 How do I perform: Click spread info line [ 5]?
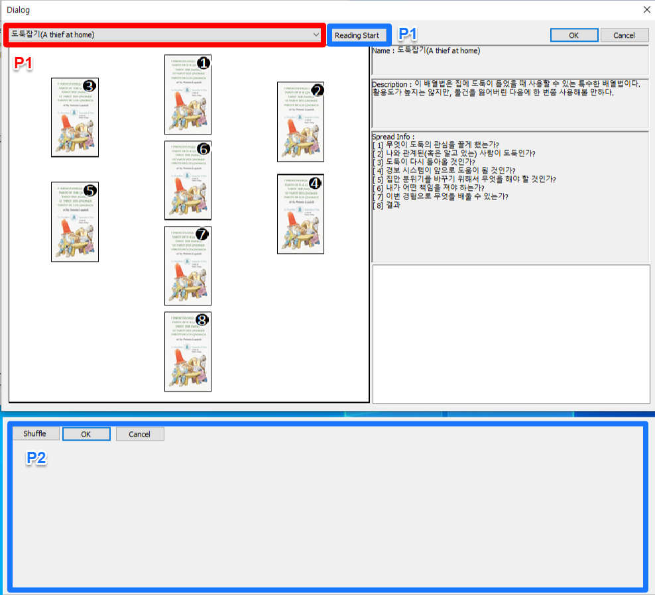click(x=464, y=180)
